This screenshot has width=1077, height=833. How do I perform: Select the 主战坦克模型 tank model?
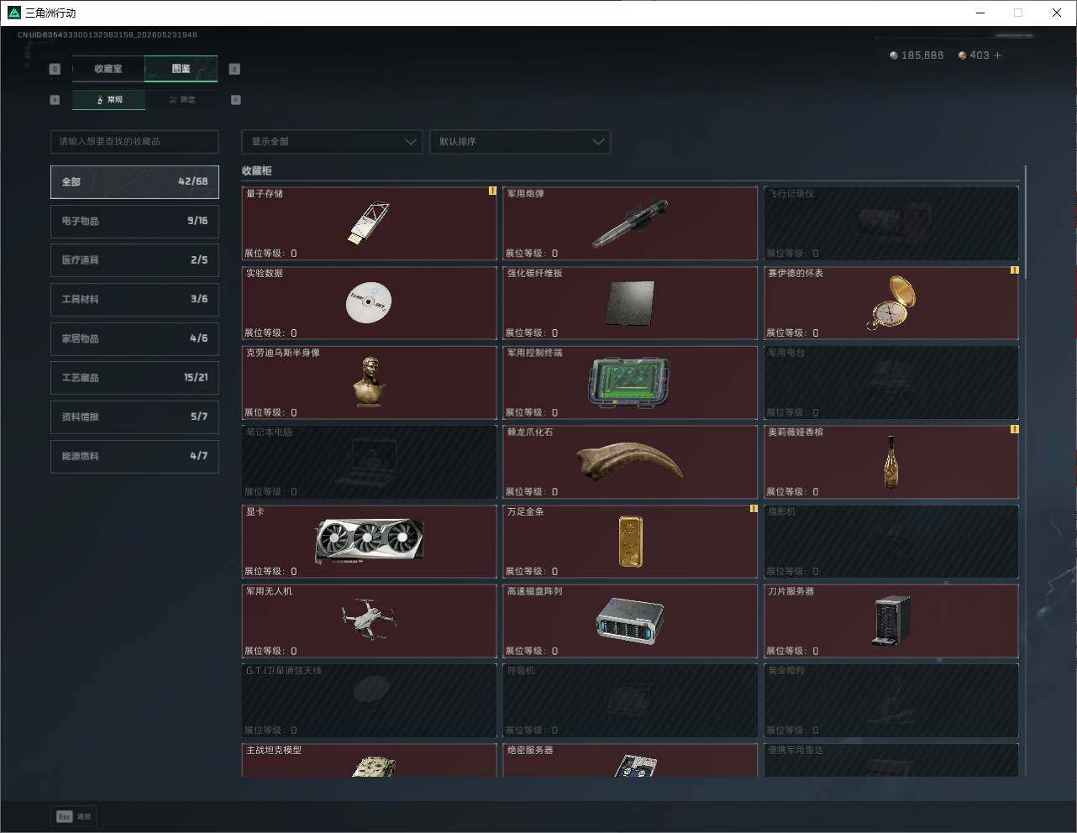coord(370,760)
